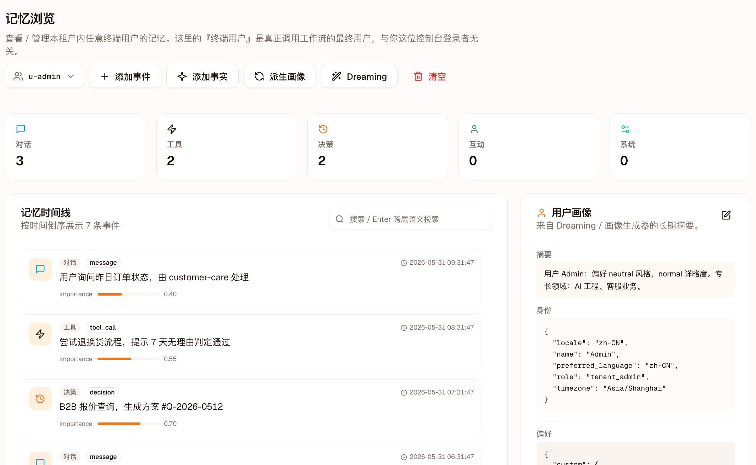This screenshot has width=756, height=465.
Task: Click the sparkle icon on 添加事实
Action: pos(182,77)
